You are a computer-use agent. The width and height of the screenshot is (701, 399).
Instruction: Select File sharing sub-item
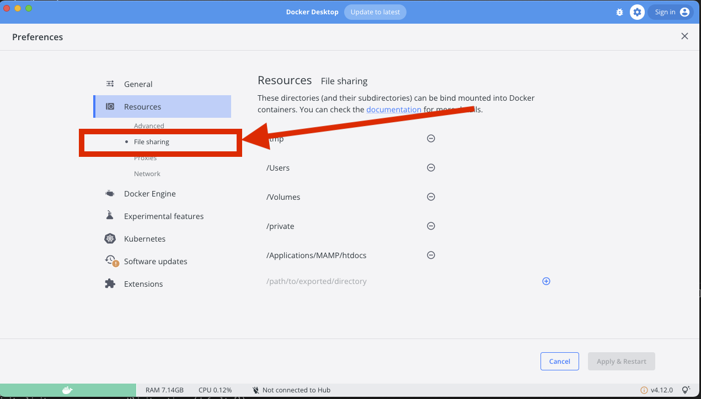pyautogui.click(x=152, y=142)
